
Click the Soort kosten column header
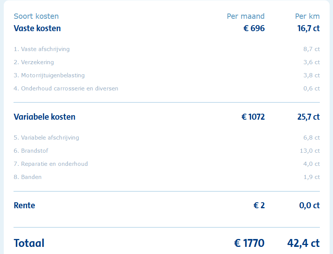[36, 16]
